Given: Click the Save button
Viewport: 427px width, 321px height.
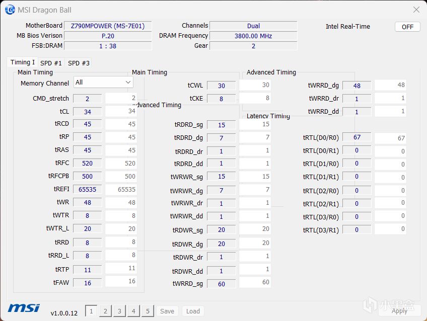Looking at the screenshot, I should point(167,311).
